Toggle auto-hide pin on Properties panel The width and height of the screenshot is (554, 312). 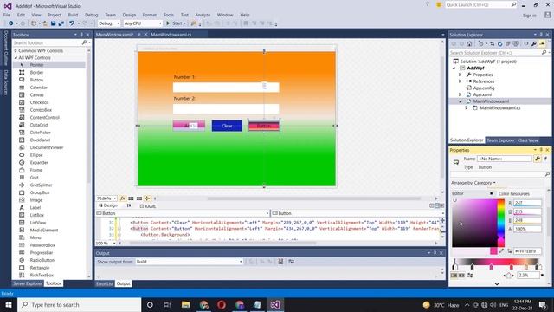tap(541, 150)
